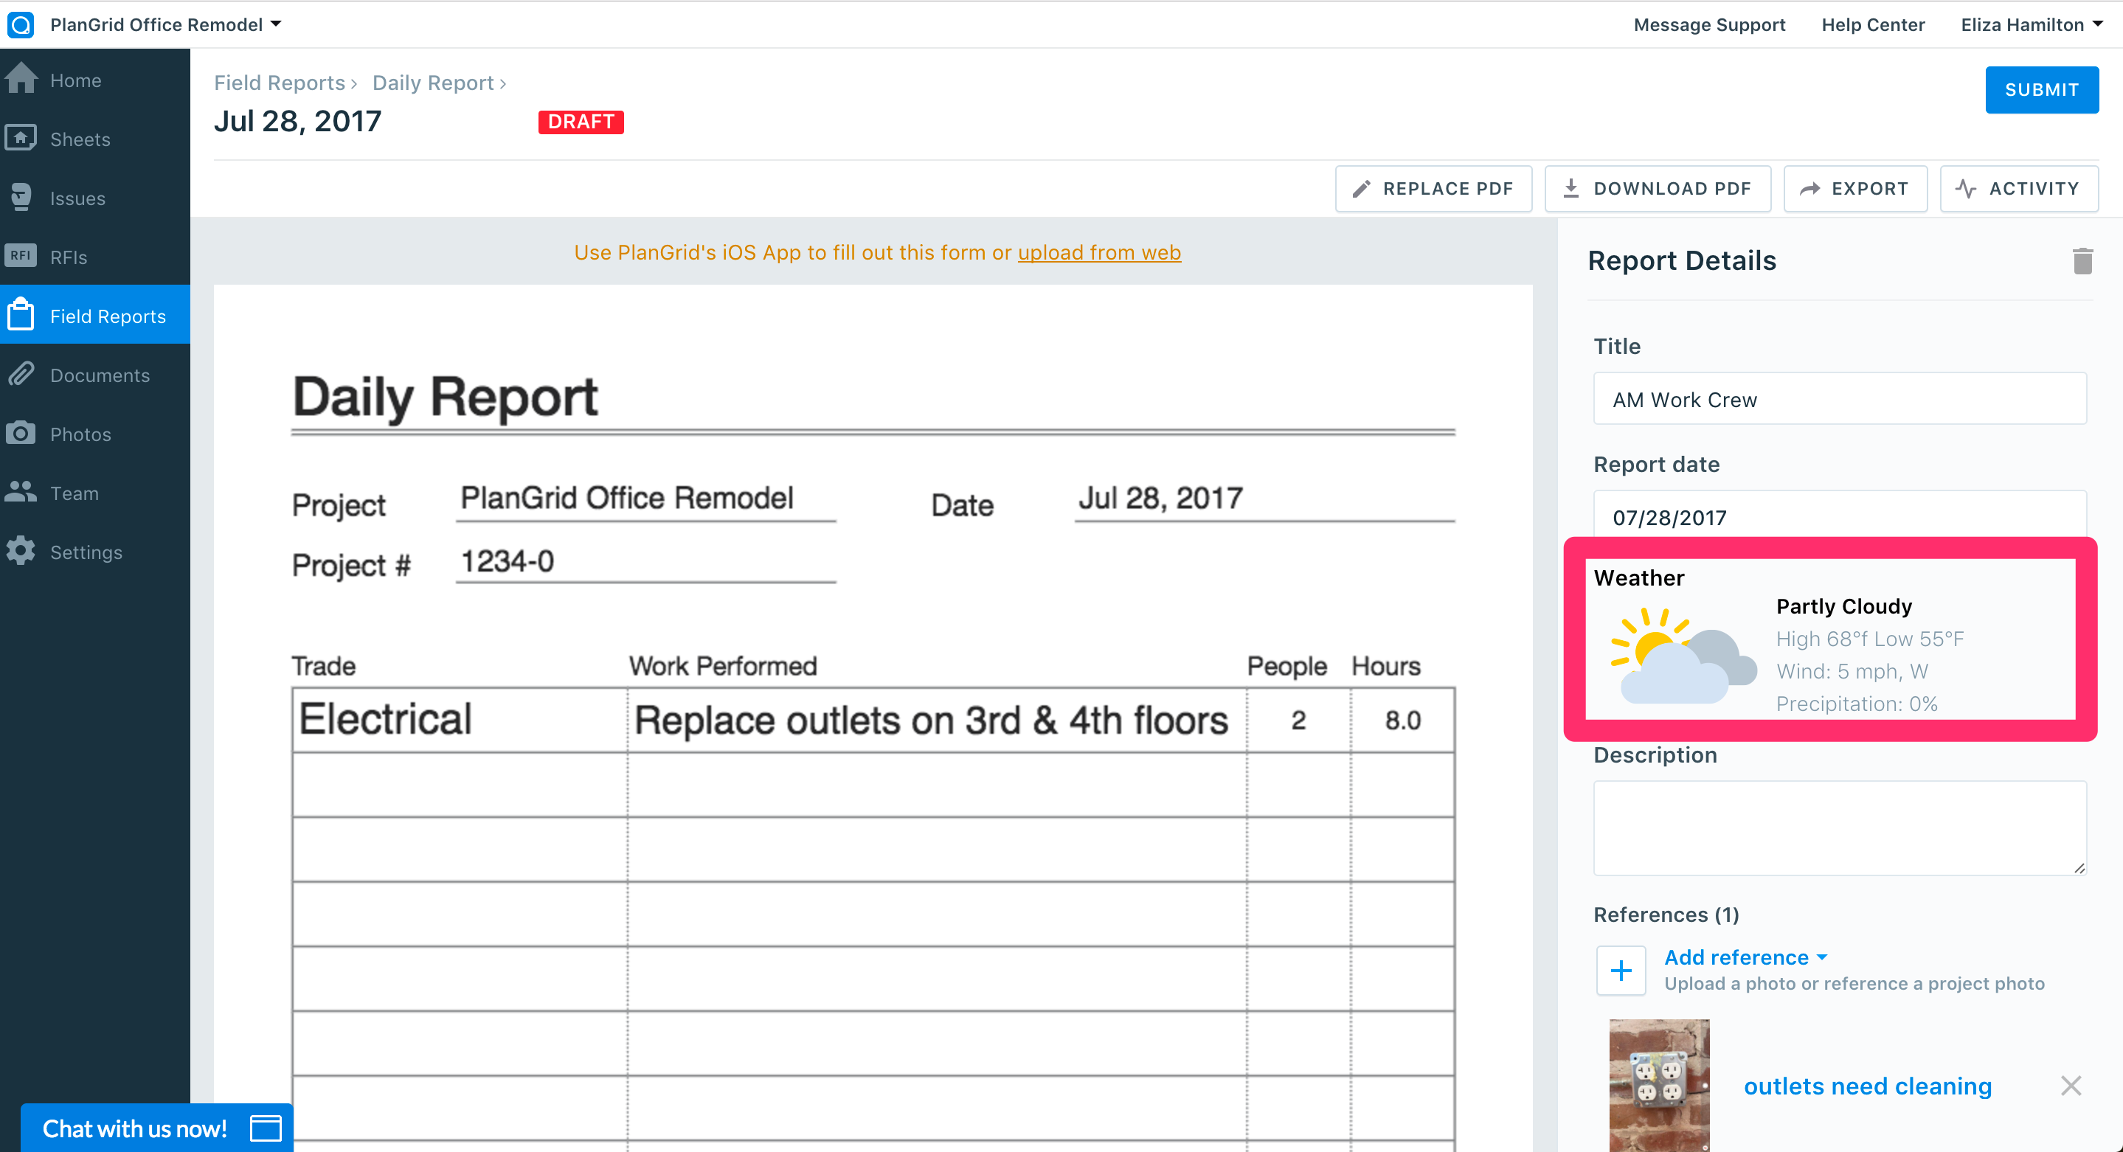
Task: Click the chat window icon
Action: [266, 1128]
